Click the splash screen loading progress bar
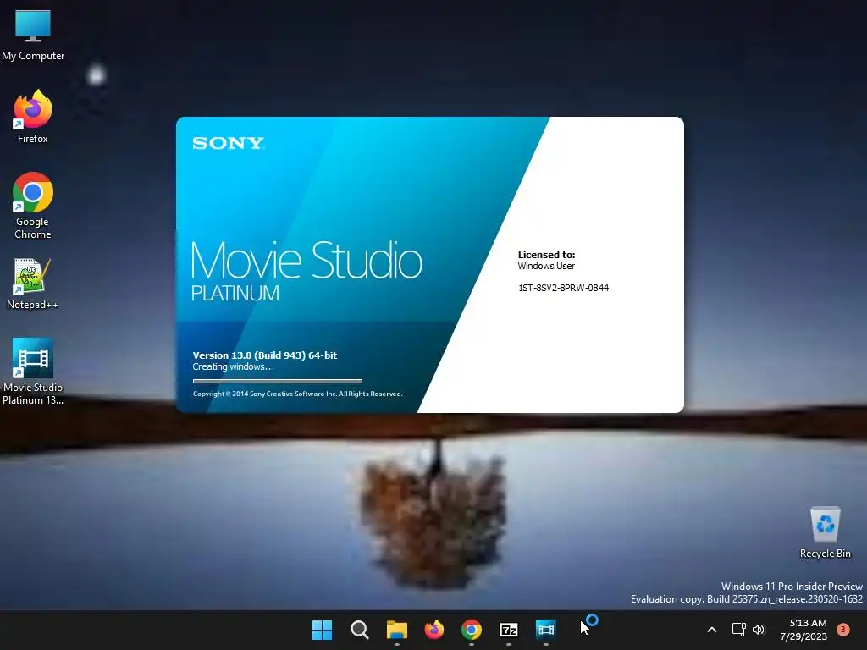 click(x=278, y=381)
